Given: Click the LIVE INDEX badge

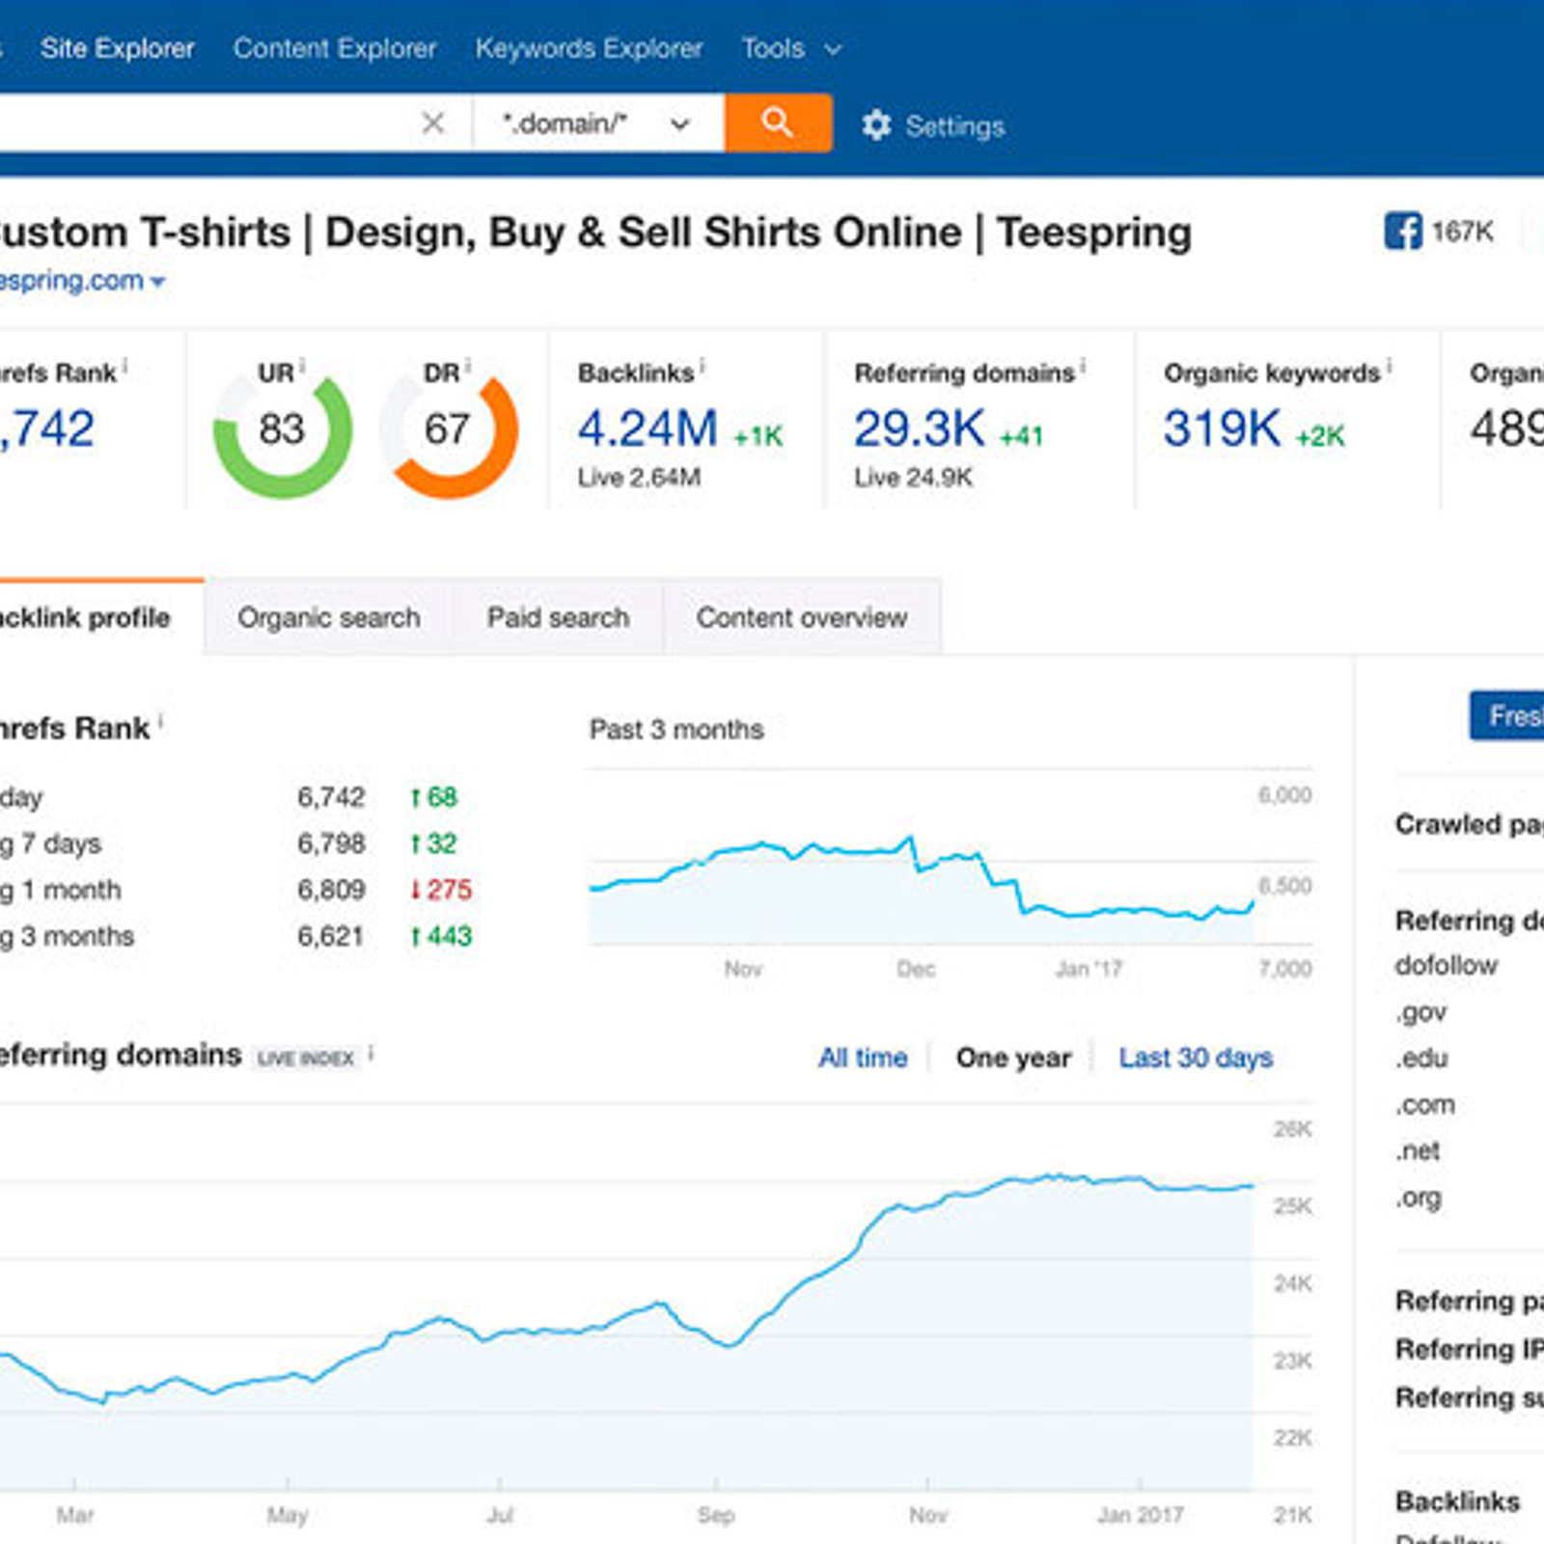Looking at the screenshot, I should [306, 1059].
